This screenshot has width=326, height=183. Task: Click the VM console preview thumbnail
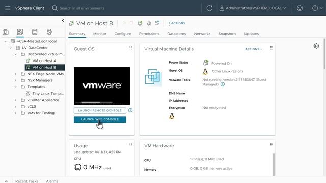[x=102, y=86]
